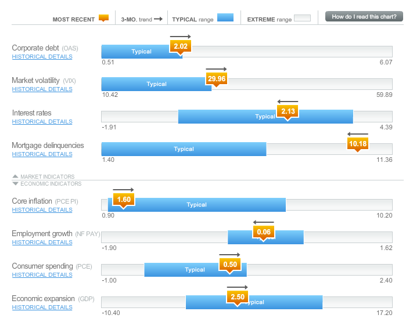413x322 pixels.
Task: Open Corporate debt historical details link
Action: tap(42, 57)
